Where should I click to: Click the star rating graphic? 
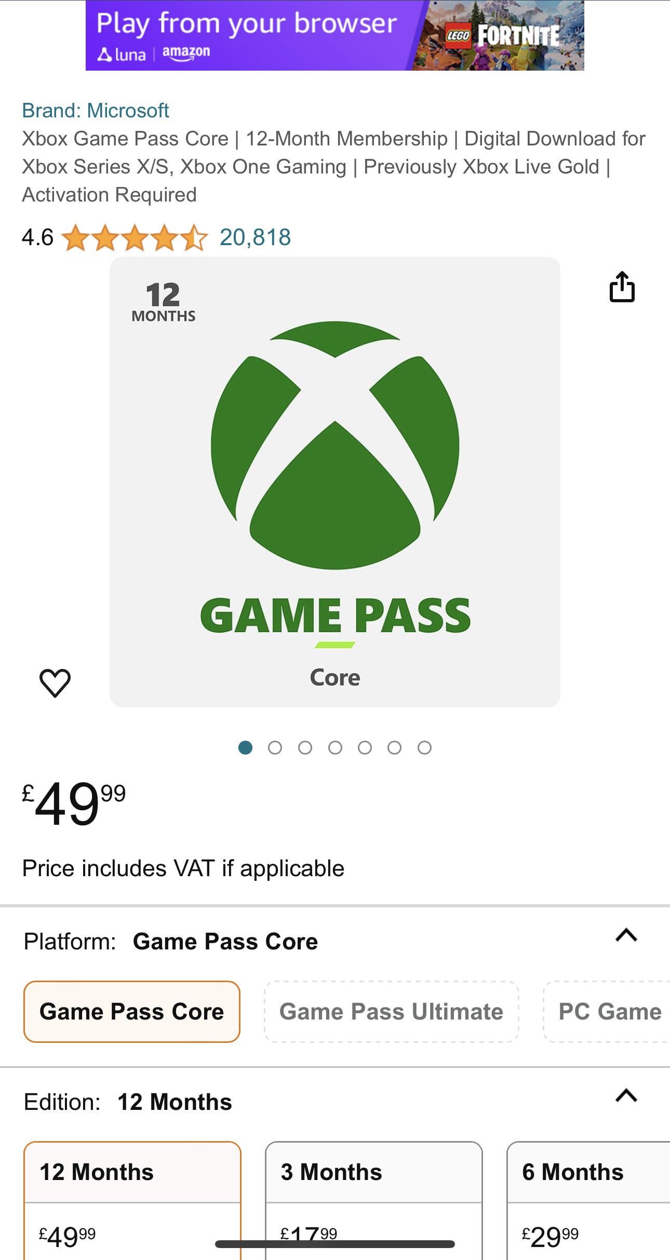coord(135,238)
